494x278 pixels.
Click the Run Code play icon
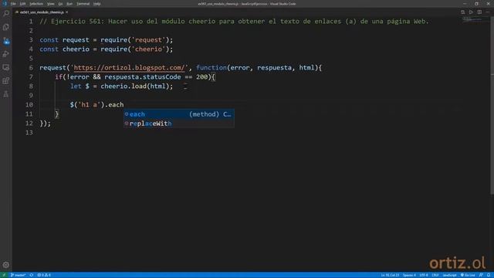pyautogui.click(x=471, y=12)
